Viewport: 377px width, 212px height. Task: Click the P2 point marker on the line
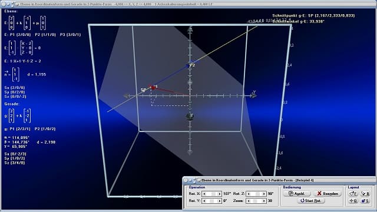189,65
